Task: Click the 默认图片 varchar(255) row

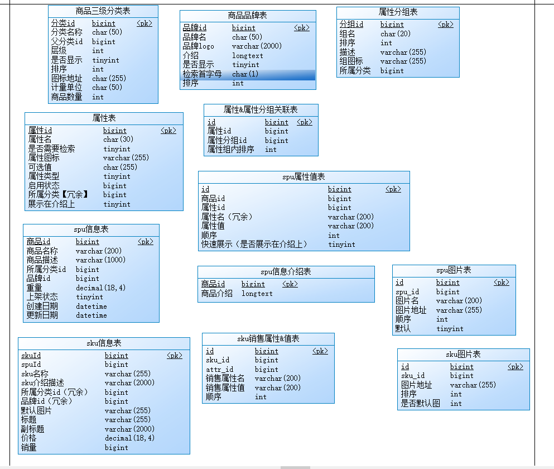Action: coord(104,410)
